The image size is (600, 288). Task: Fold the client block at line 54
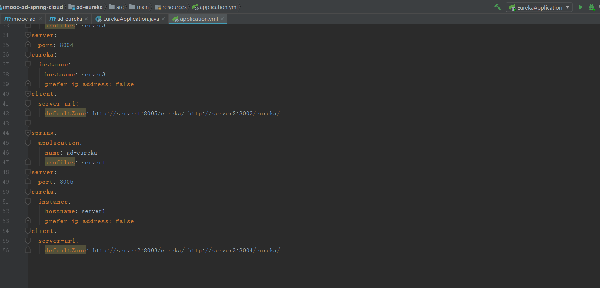pos(28,231)
